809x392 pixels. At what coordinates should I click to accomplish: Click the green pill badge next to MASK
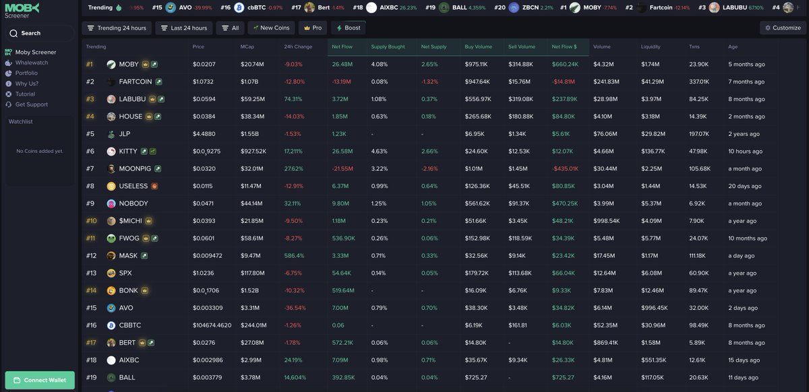pos(144,256)
